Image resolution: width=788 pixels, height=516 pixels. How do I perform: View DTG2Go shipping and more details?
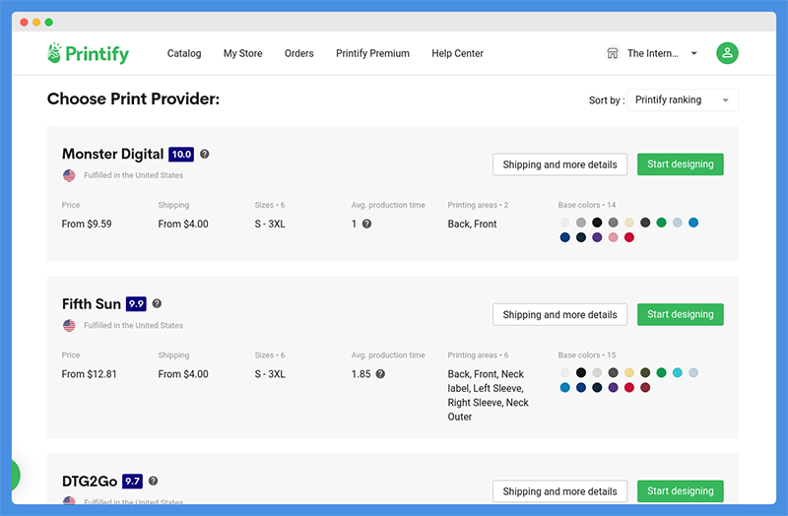click(559, 491)
